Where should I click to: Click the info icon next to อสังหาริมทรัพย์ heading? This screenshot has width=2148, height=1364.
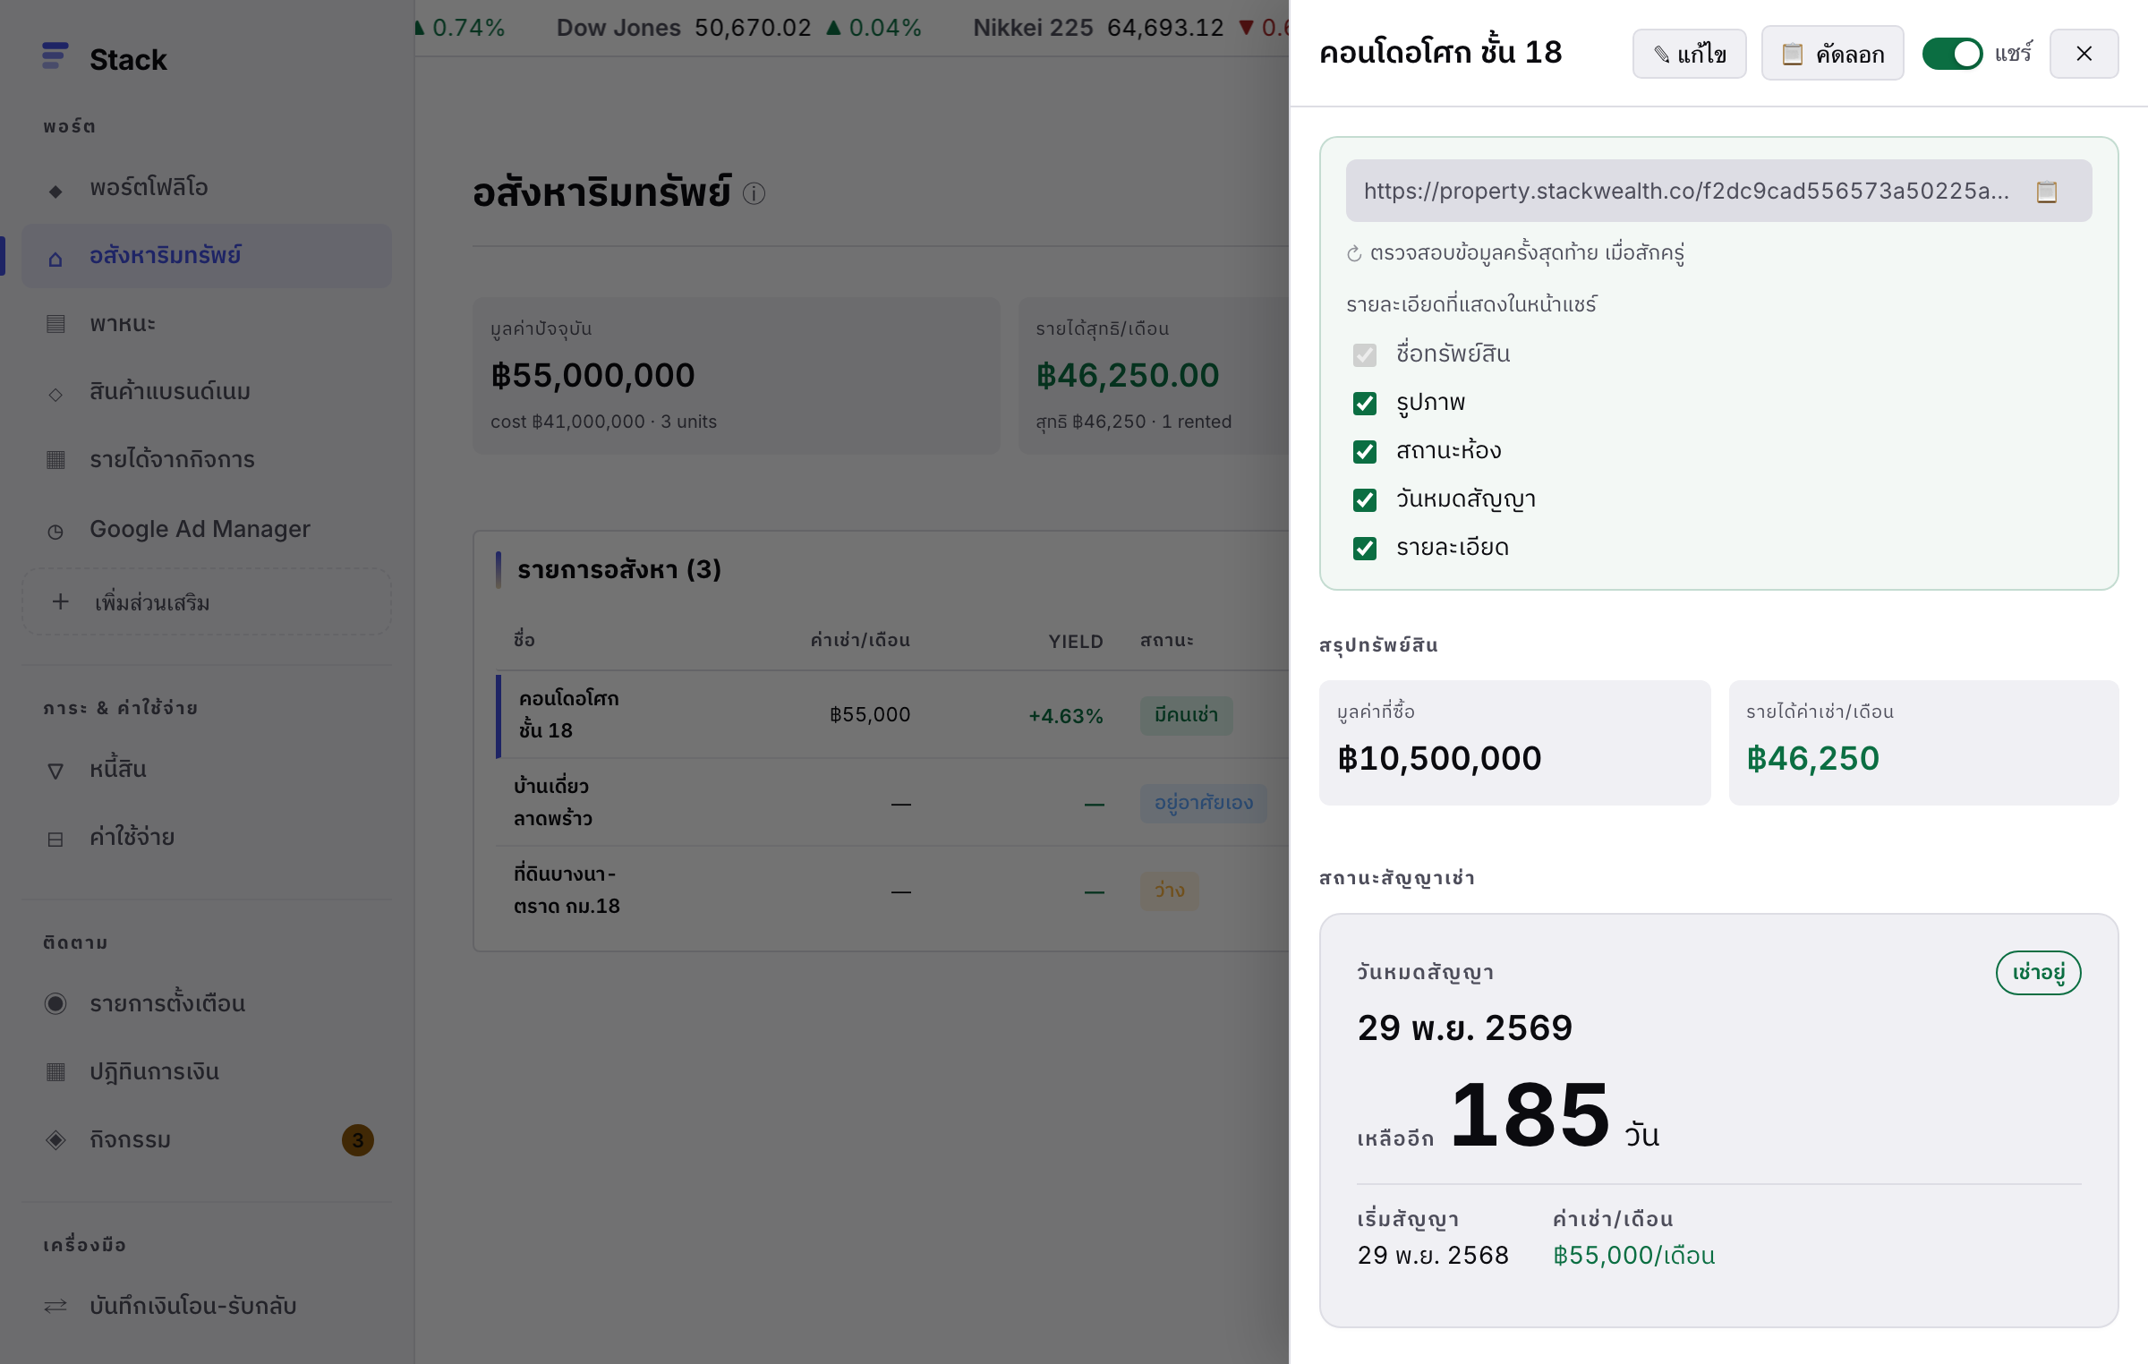pyautogui.click(x=754, y=193)
